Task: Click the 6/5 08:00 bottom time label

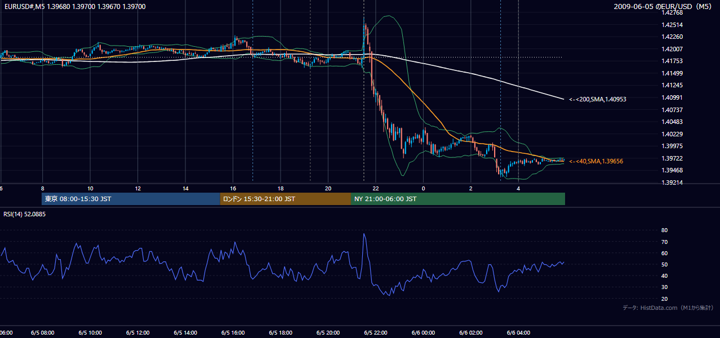Action: click(43, 333)
